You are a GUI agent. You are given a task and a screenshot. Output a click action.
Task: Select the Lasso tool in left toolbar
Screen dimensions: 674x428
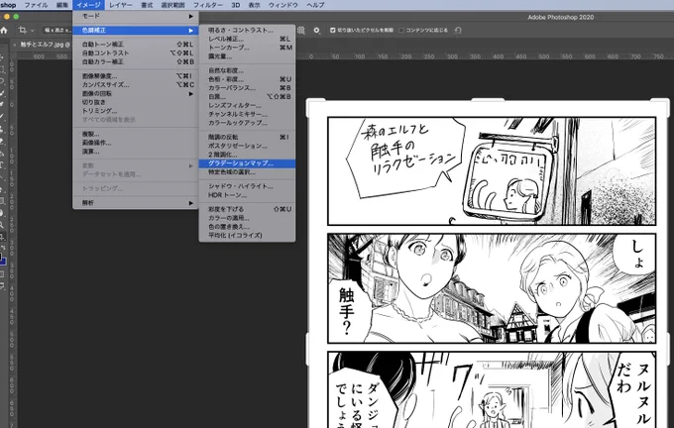pos(3,81)
